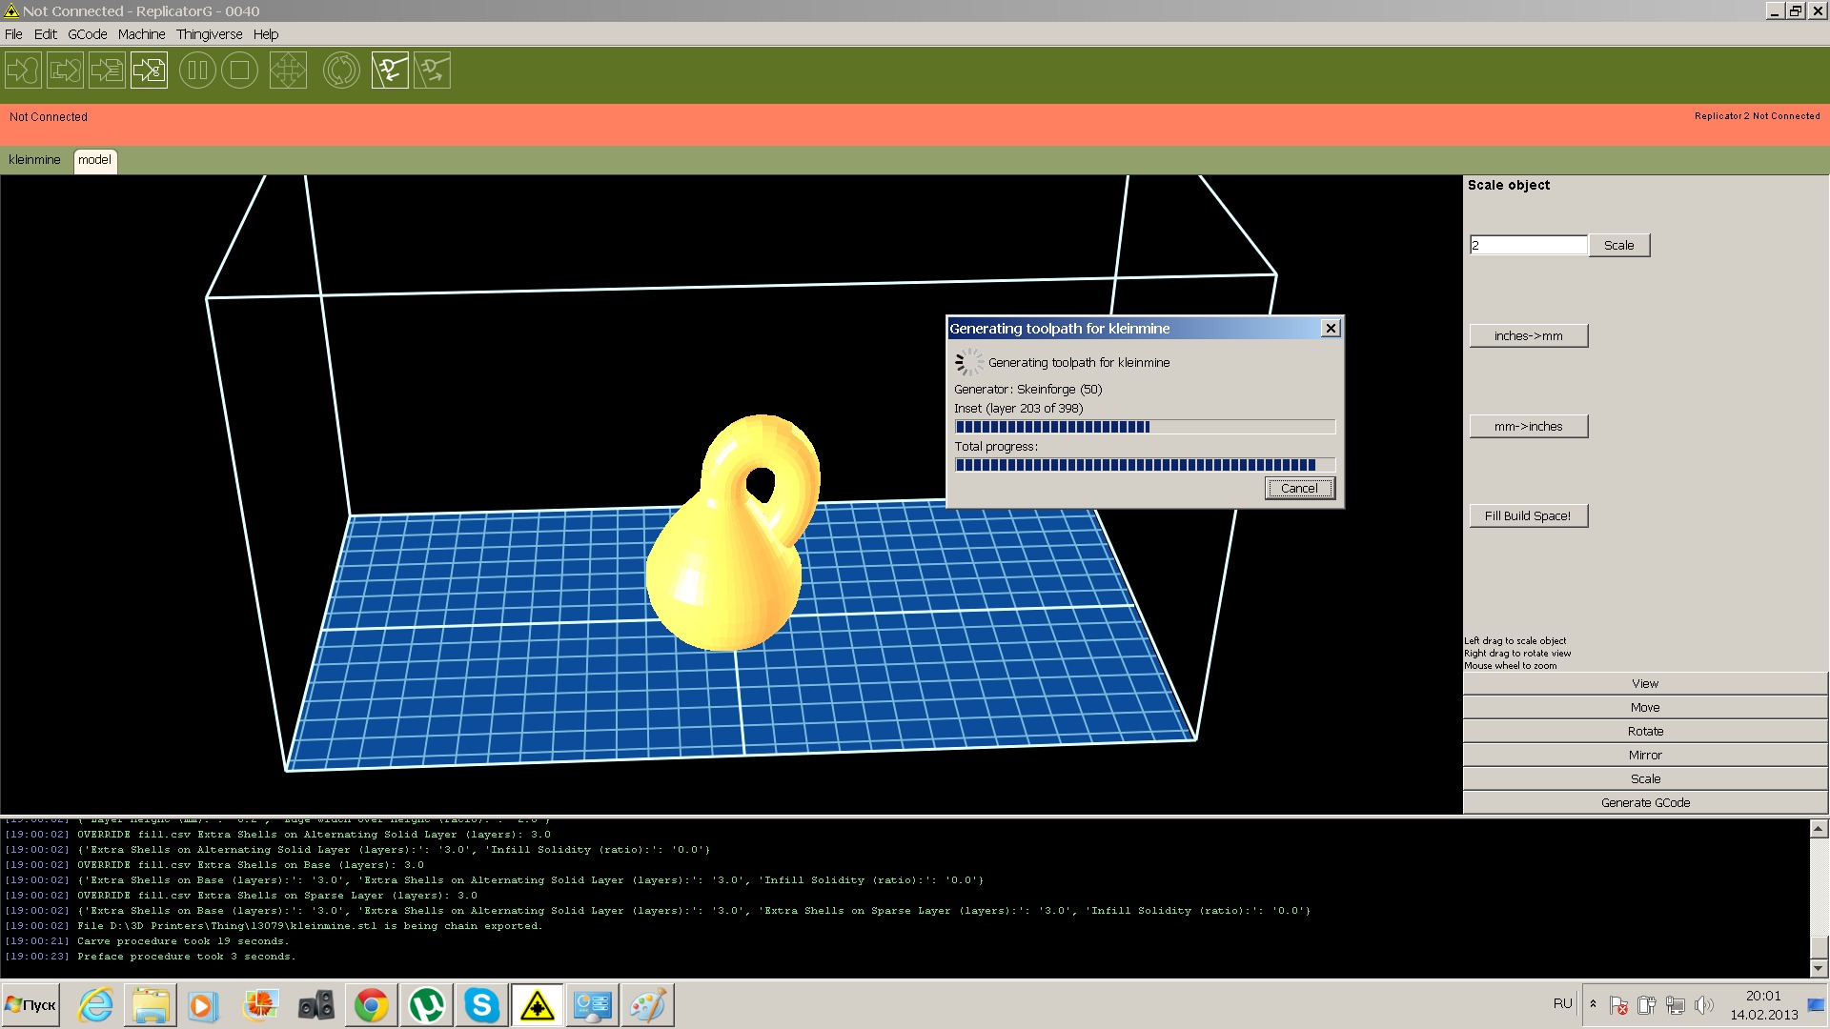The width and height of the screenshot is (1830, 1029).
Task: Open the Move panel button
Action: click(1645, 708)
